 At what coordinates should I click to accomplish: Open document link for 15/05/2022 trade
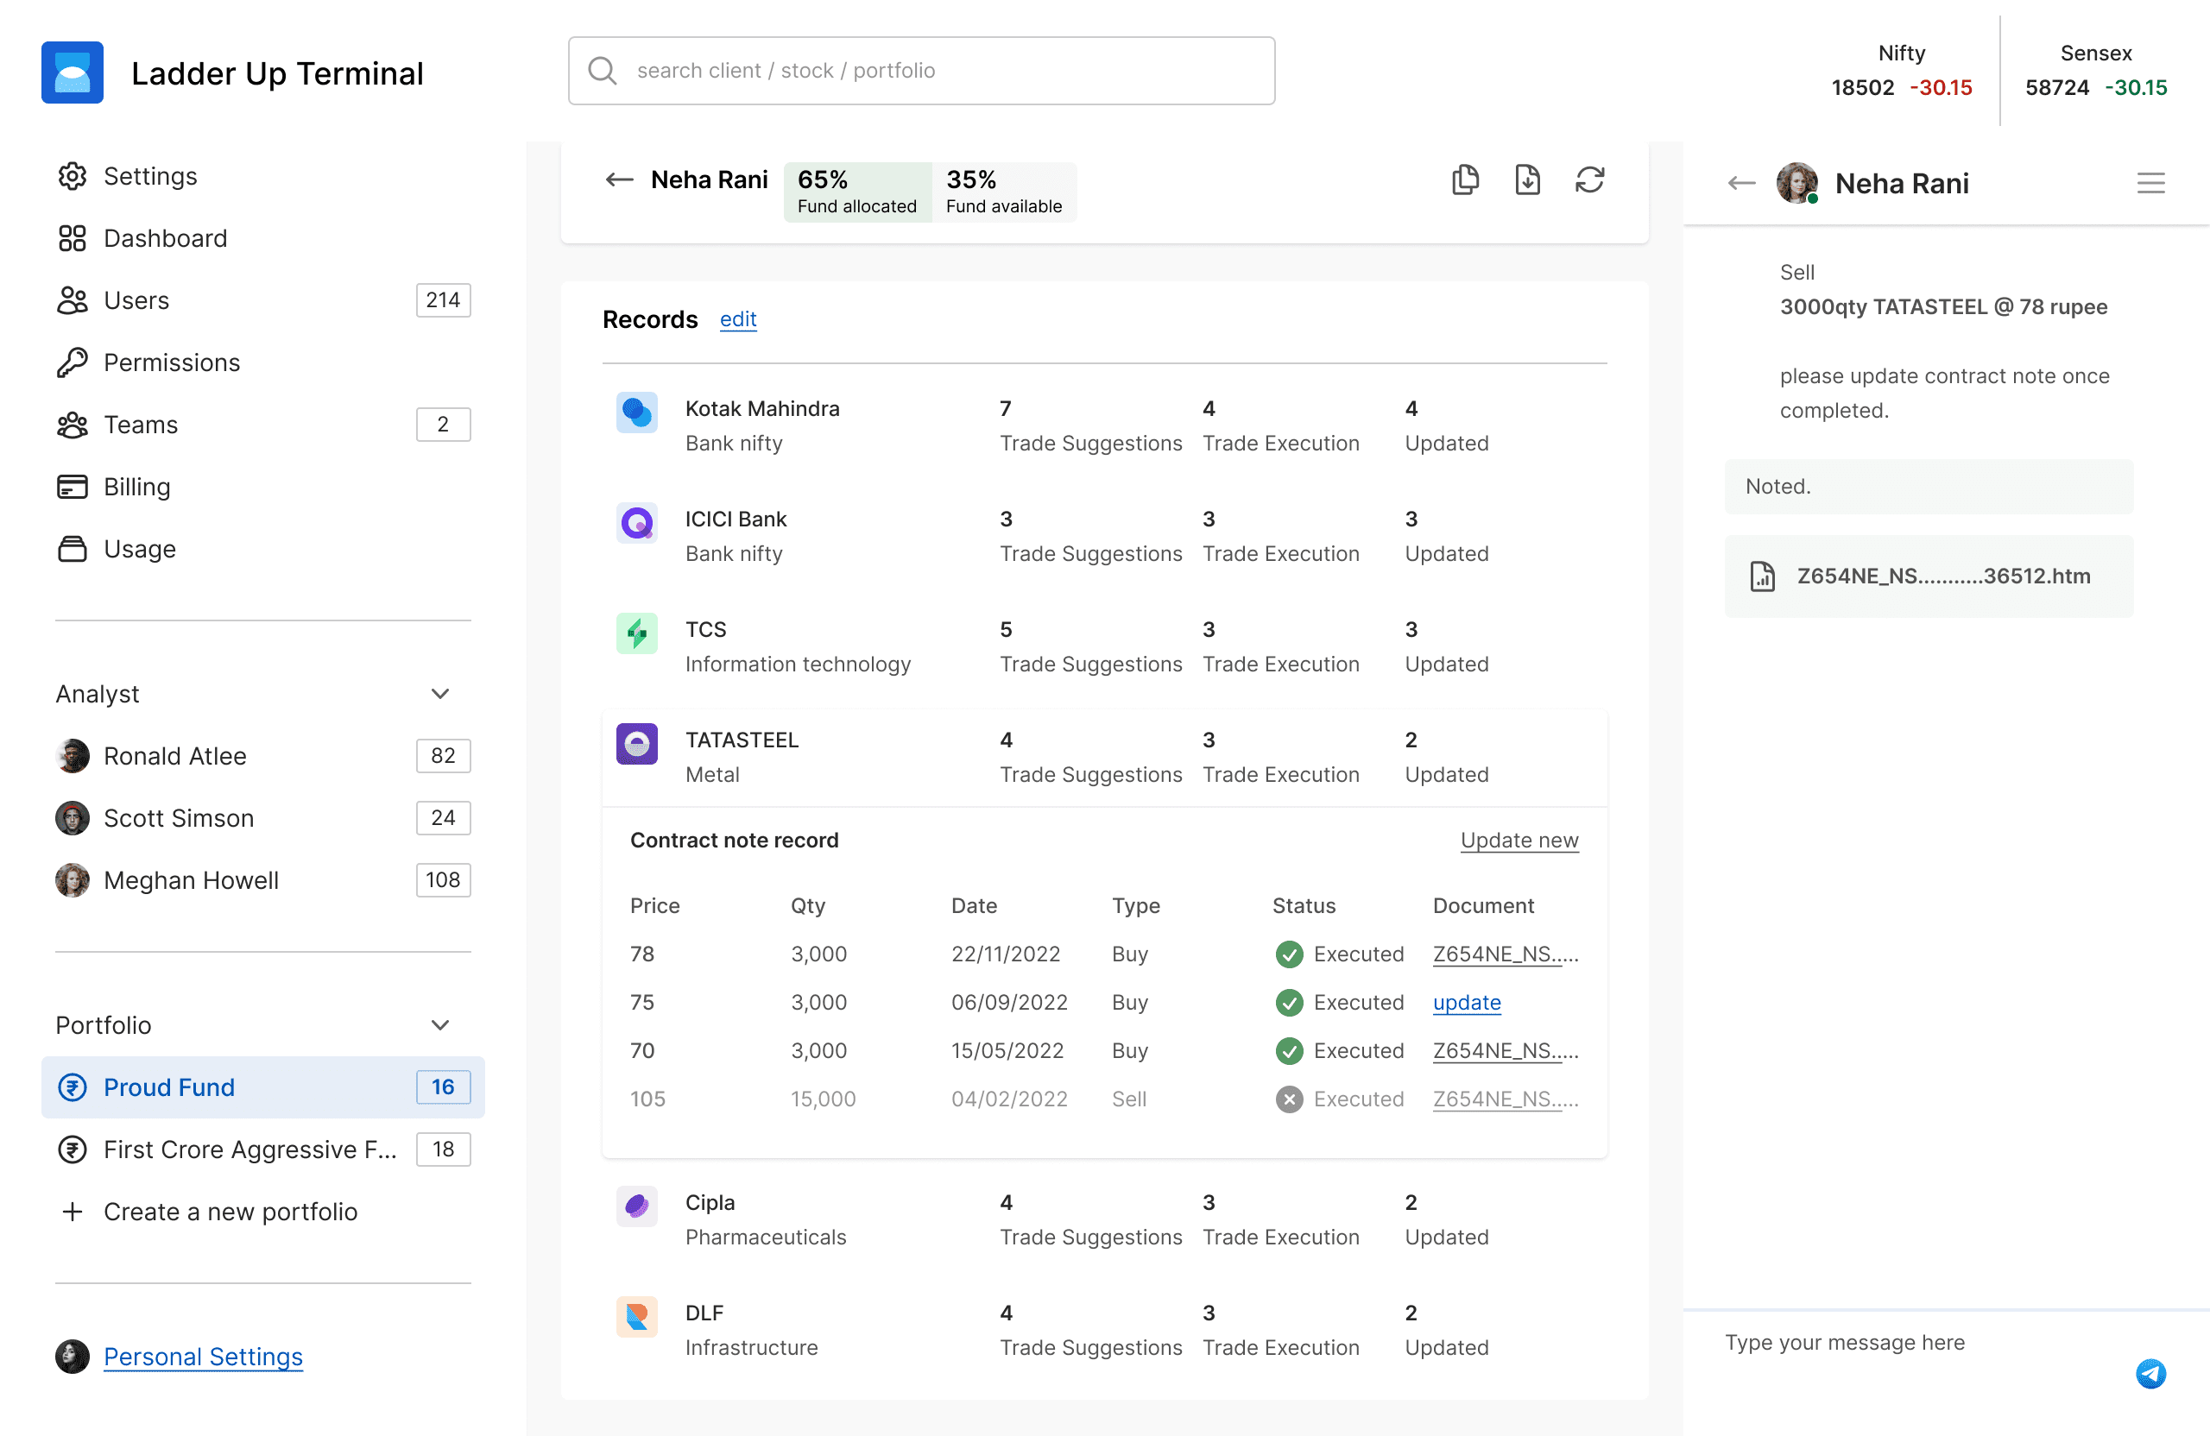pyautogui.click(x=1506, y=1052)
